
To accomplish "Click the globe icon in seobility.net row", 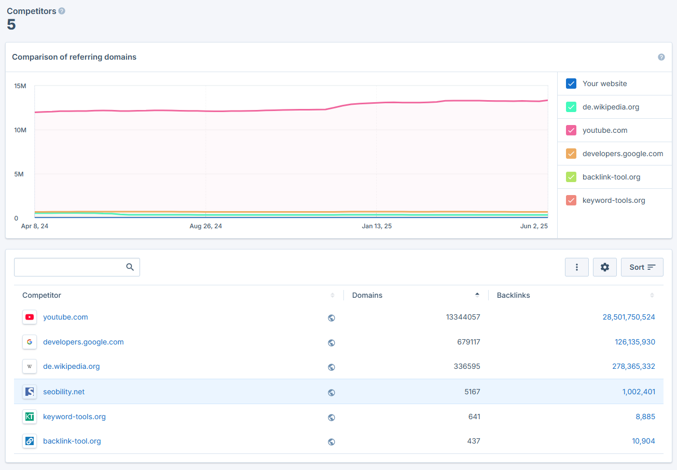I will point(331,392).
